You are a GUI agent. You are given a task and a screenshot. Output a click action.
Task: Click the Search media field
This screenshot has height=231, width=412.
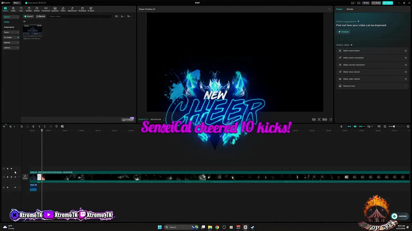[79, 16]
